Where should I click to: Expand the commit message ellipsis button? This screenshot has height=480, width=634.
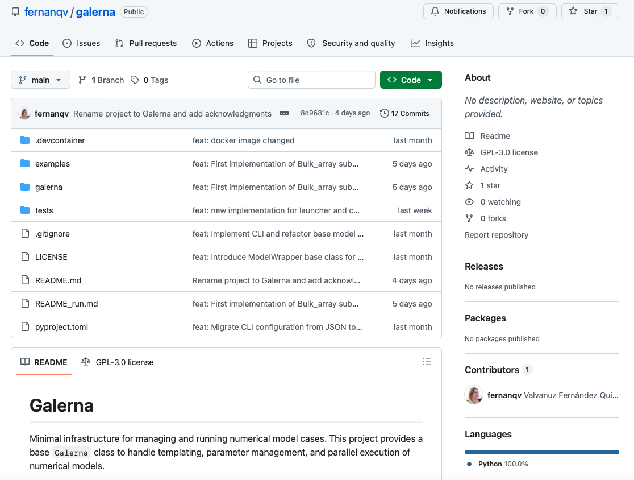284,113
